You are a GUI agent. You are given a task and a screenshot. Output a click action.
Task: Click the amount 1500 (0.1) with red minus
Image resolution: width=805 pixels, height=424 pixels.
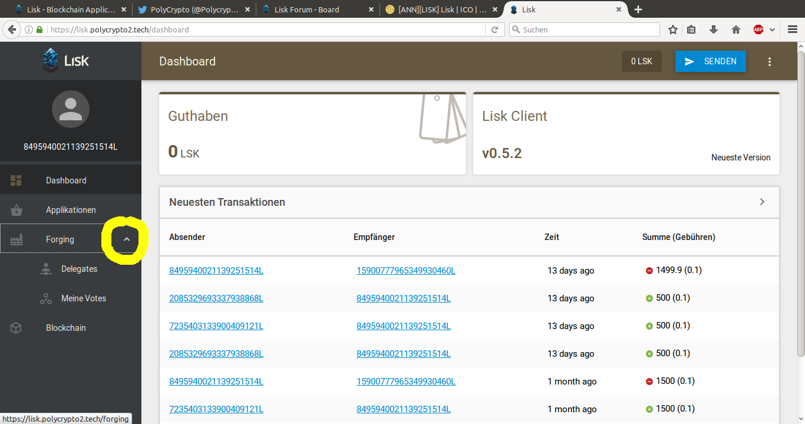tap(675, 381)
